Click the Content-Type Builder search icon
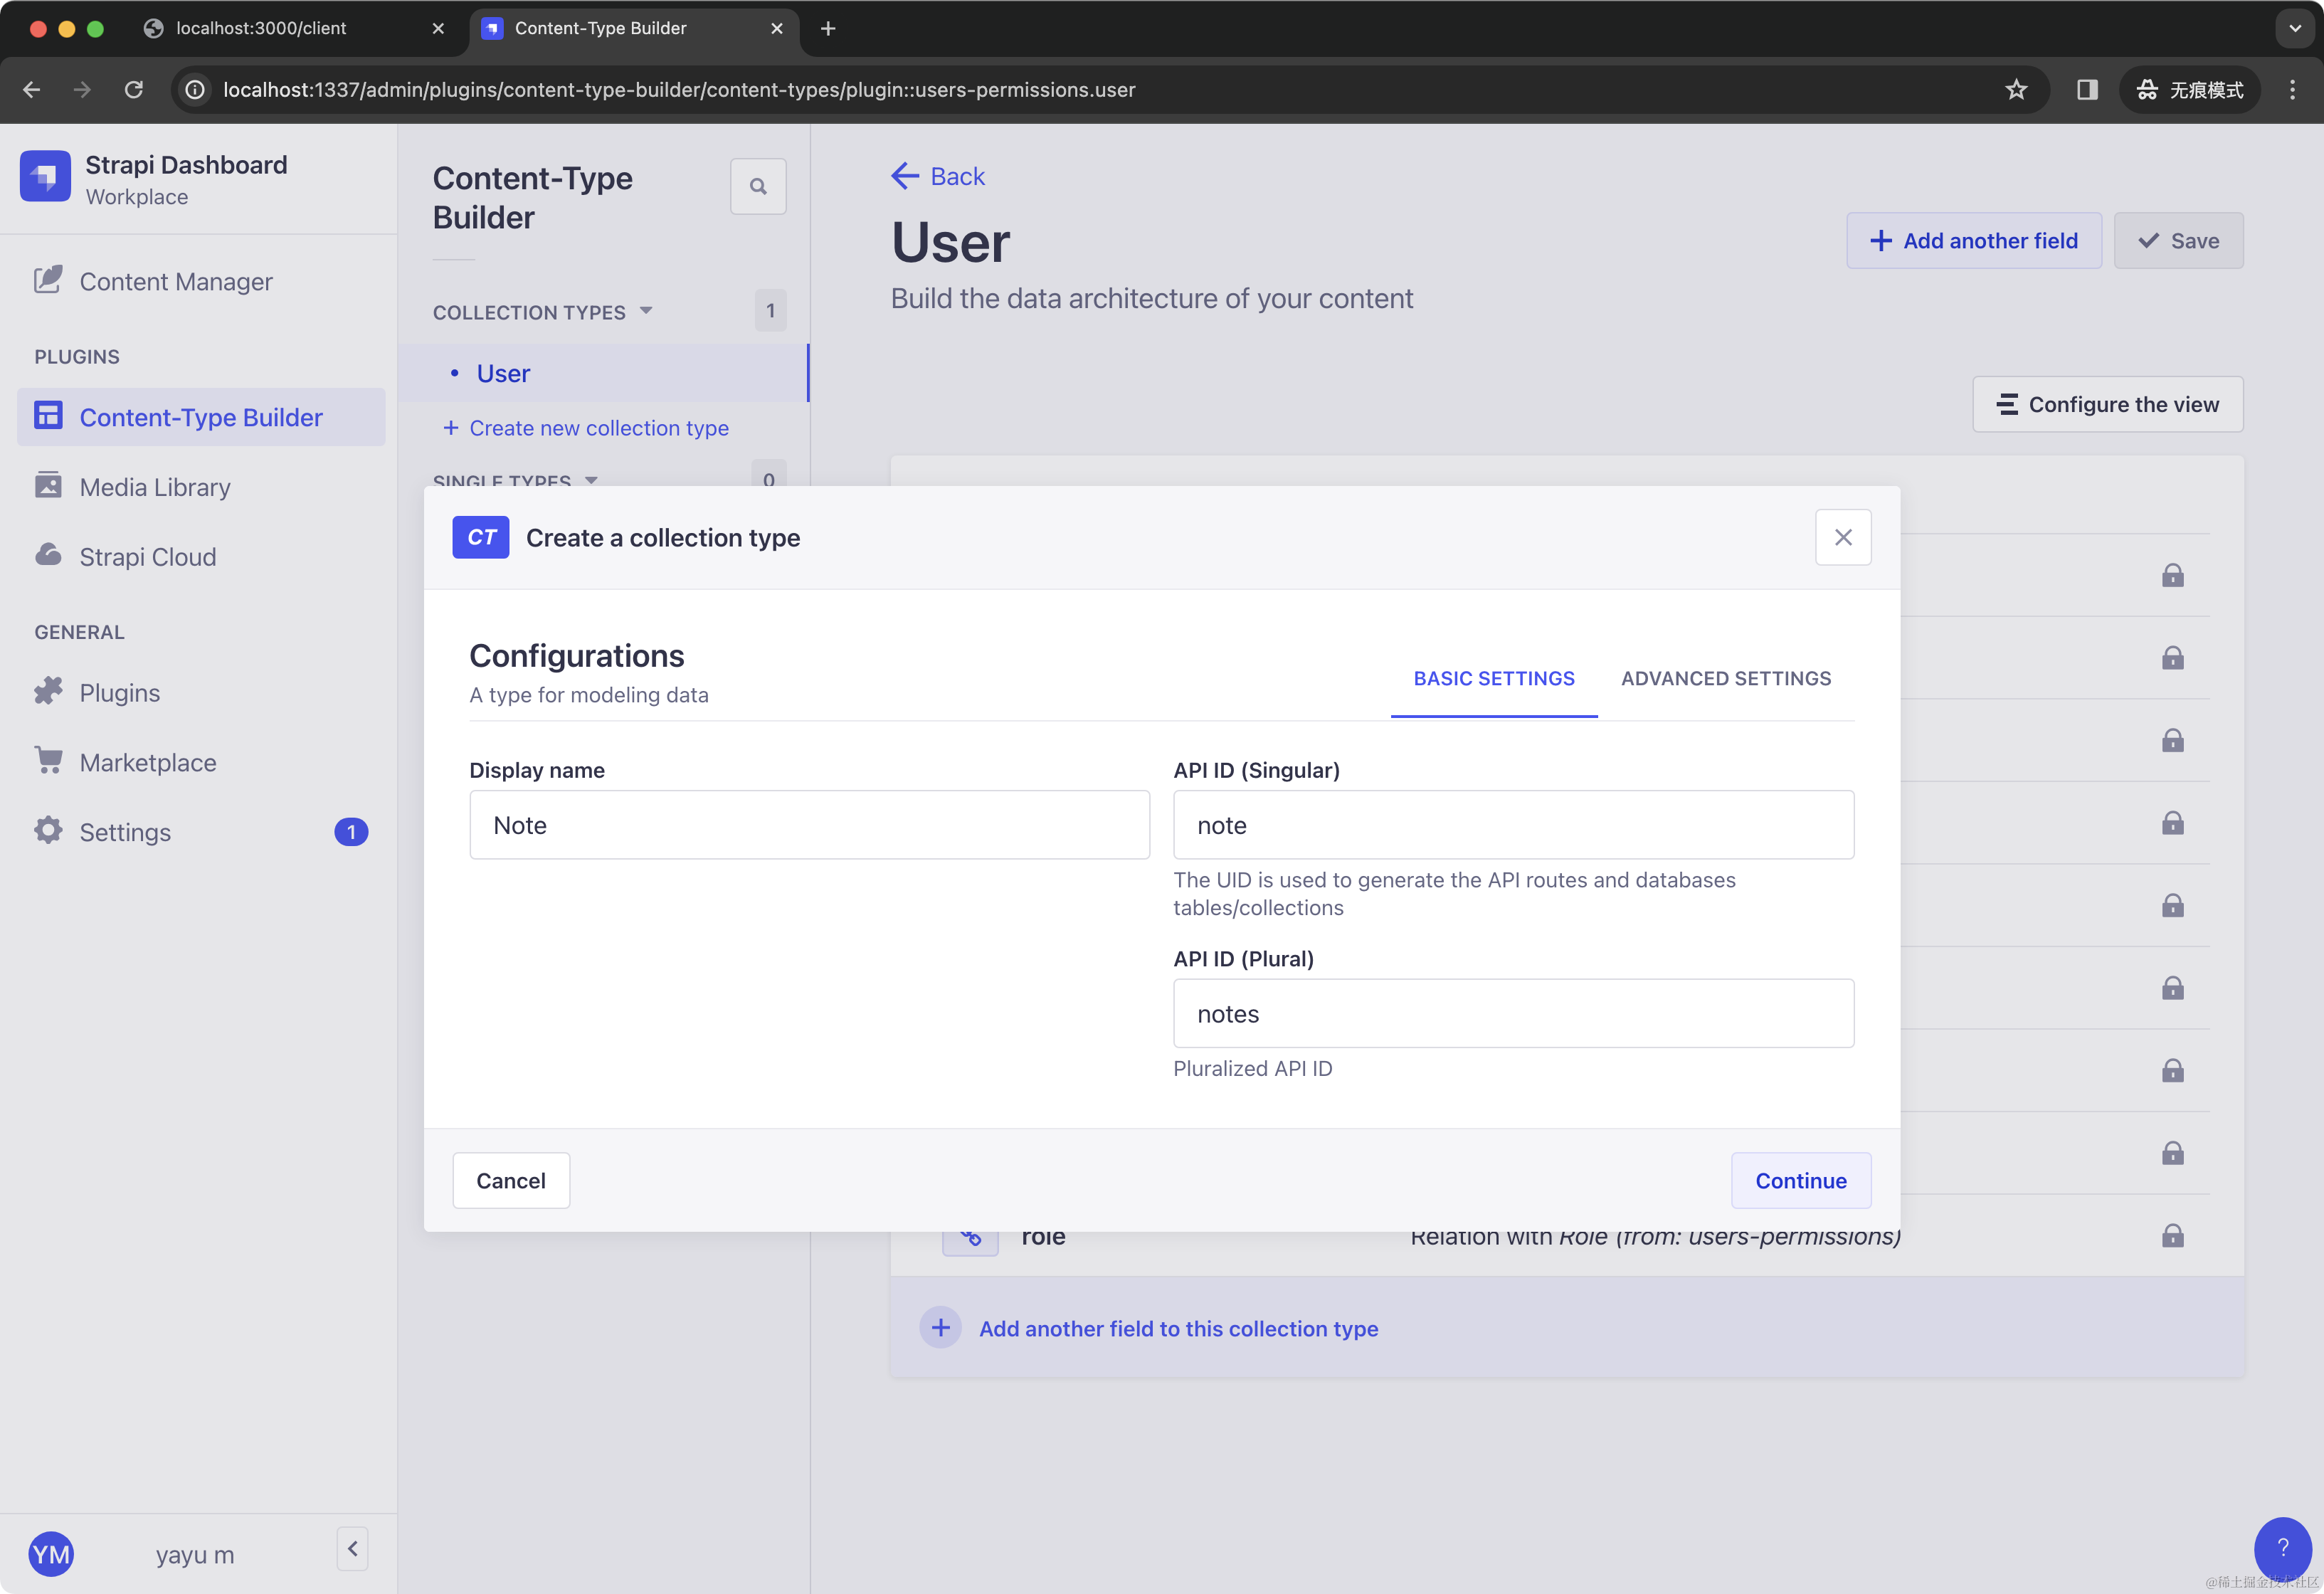This screenshot has width=2324, height=1594. point(758,187)
